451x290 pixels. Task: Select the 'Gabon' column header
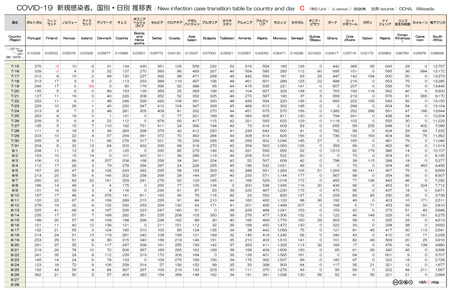367,38
